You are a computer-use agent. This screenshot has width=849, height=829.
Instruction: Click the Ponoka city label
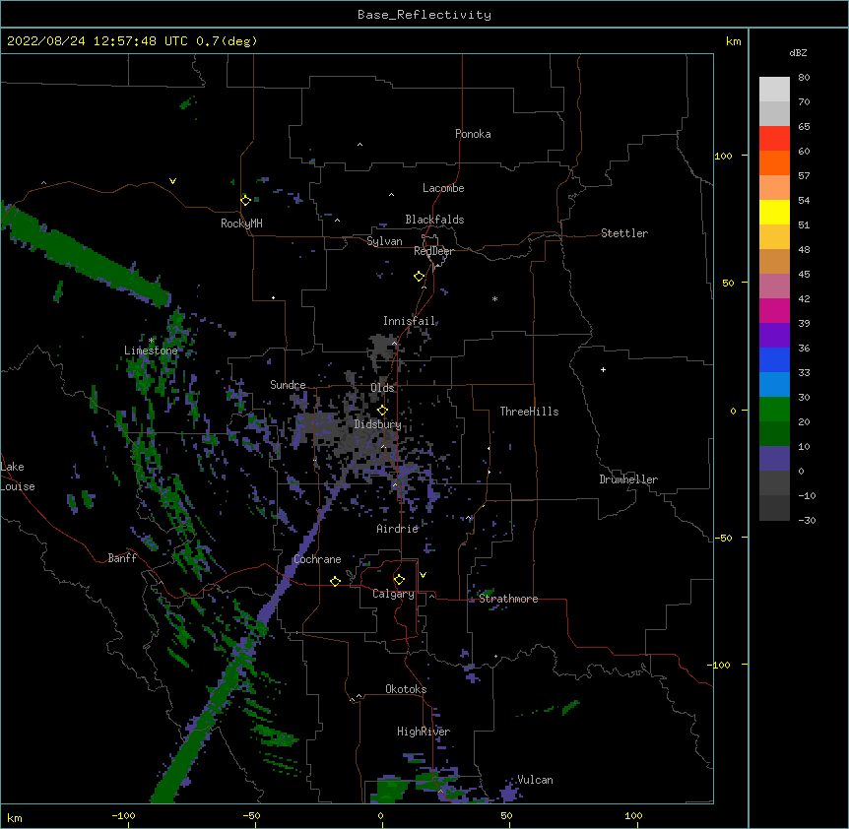point(473,134)
